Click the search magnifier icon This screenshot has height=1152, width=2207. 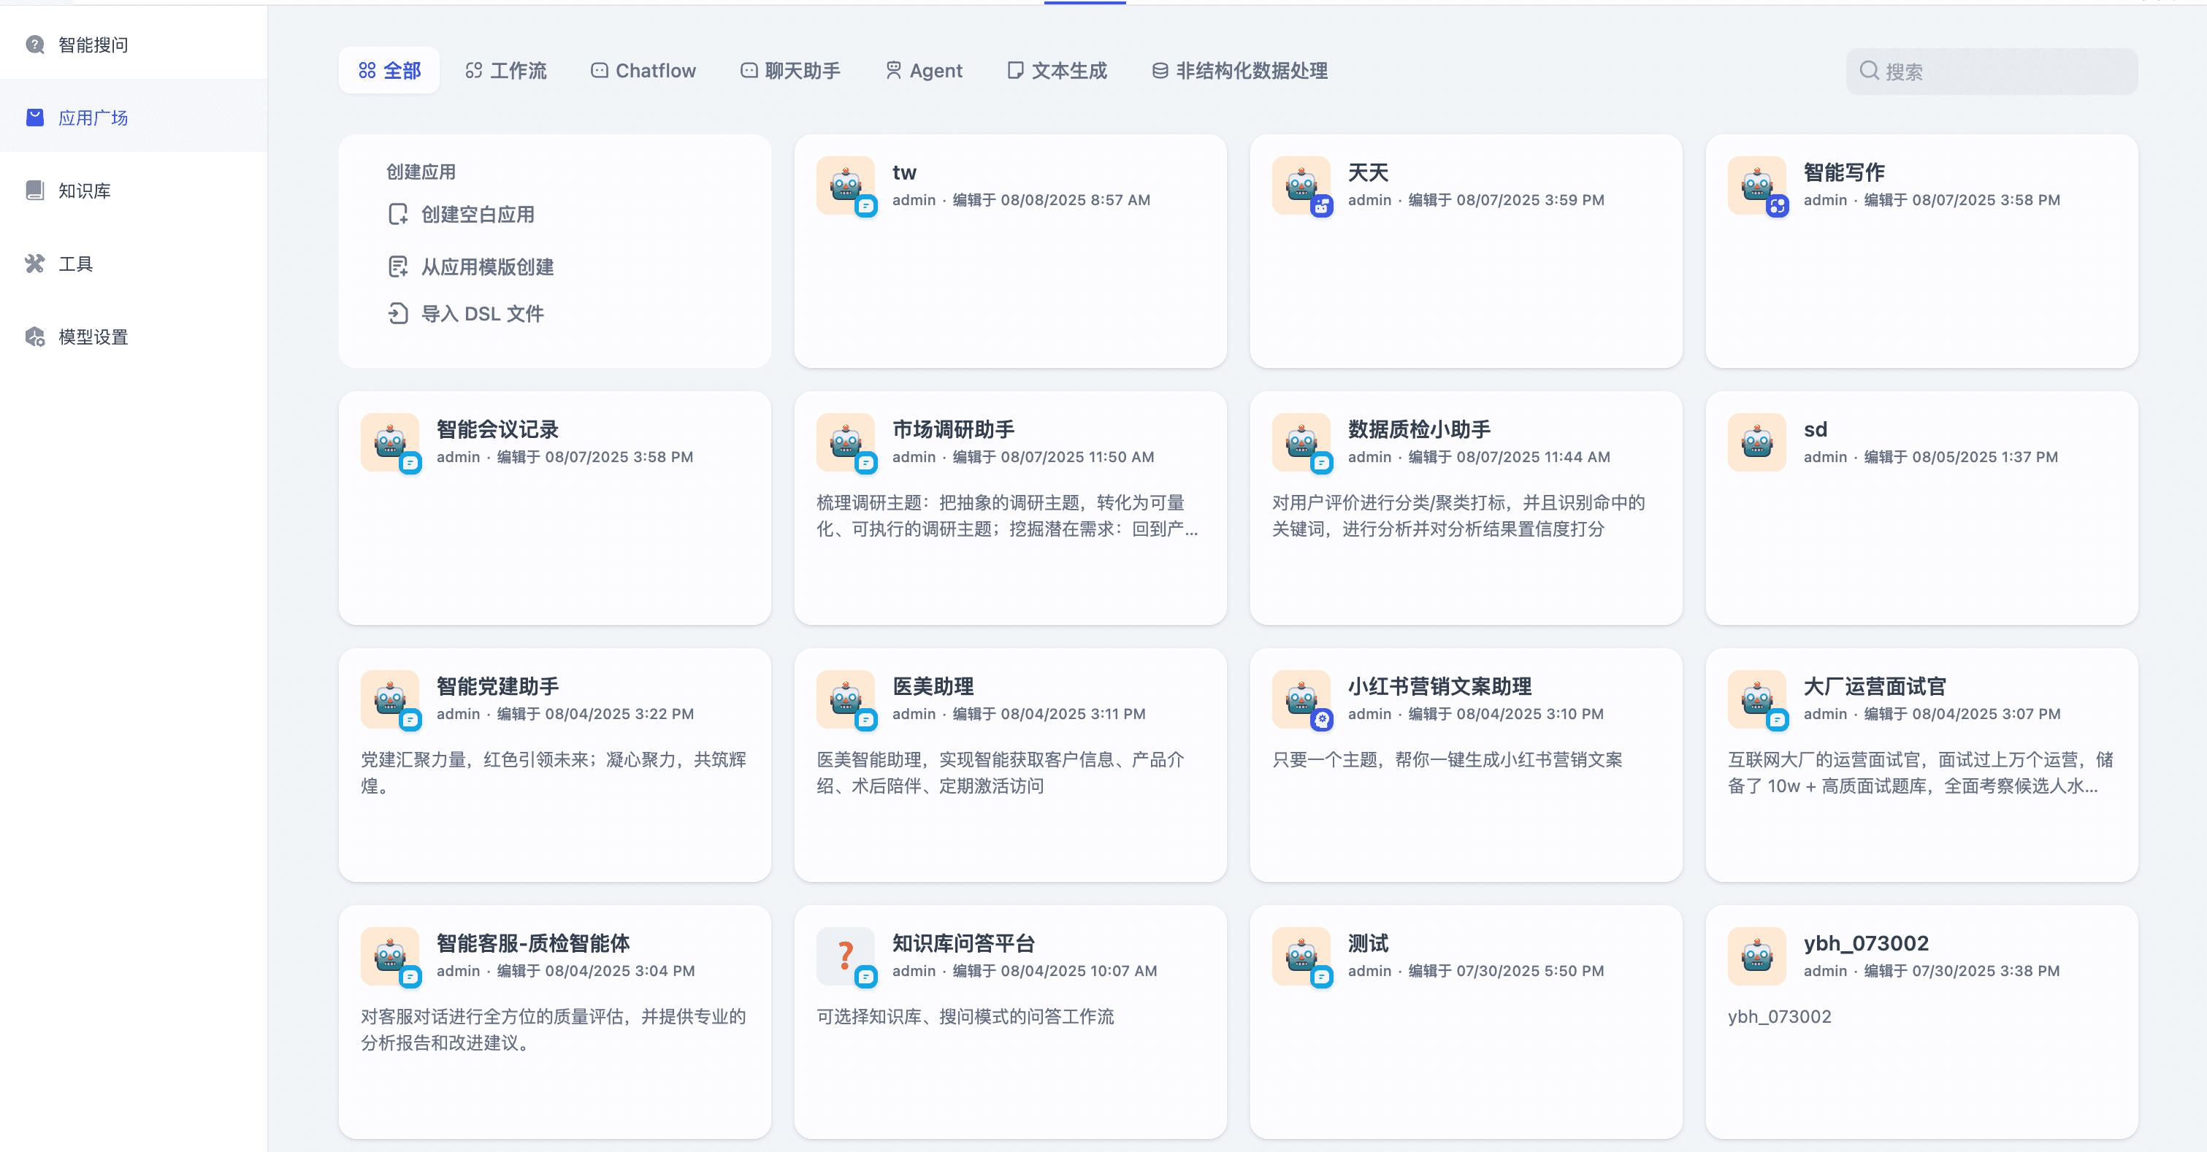(x=1869, y=71)
